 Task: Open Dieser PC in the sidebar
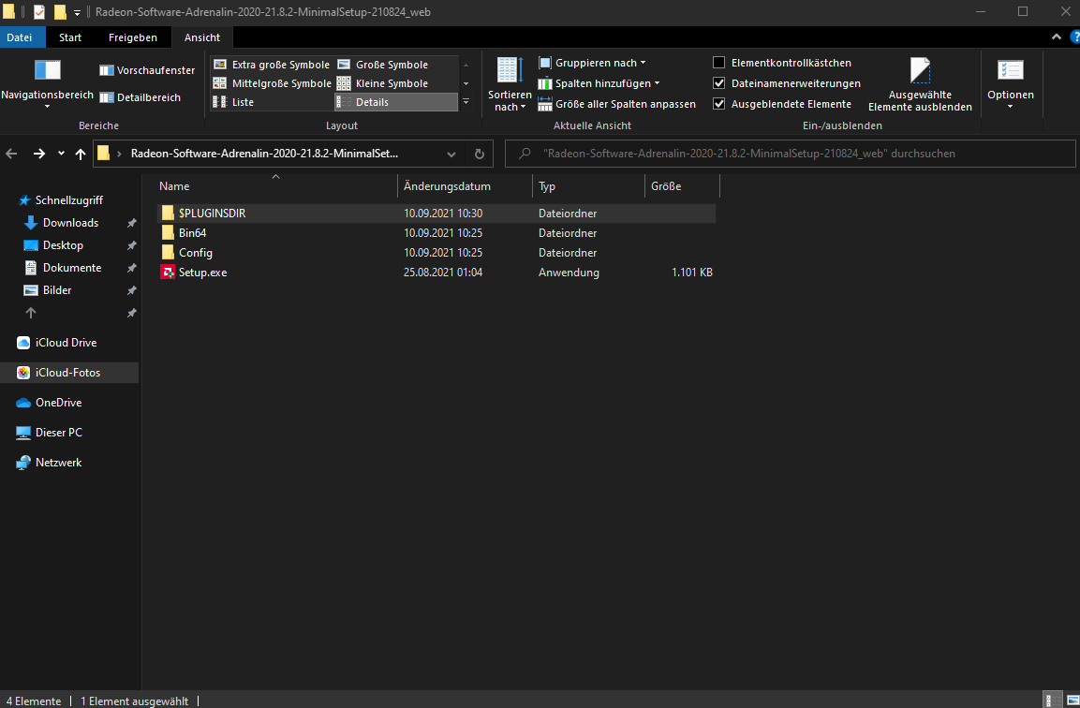click(x=59, y=433)
